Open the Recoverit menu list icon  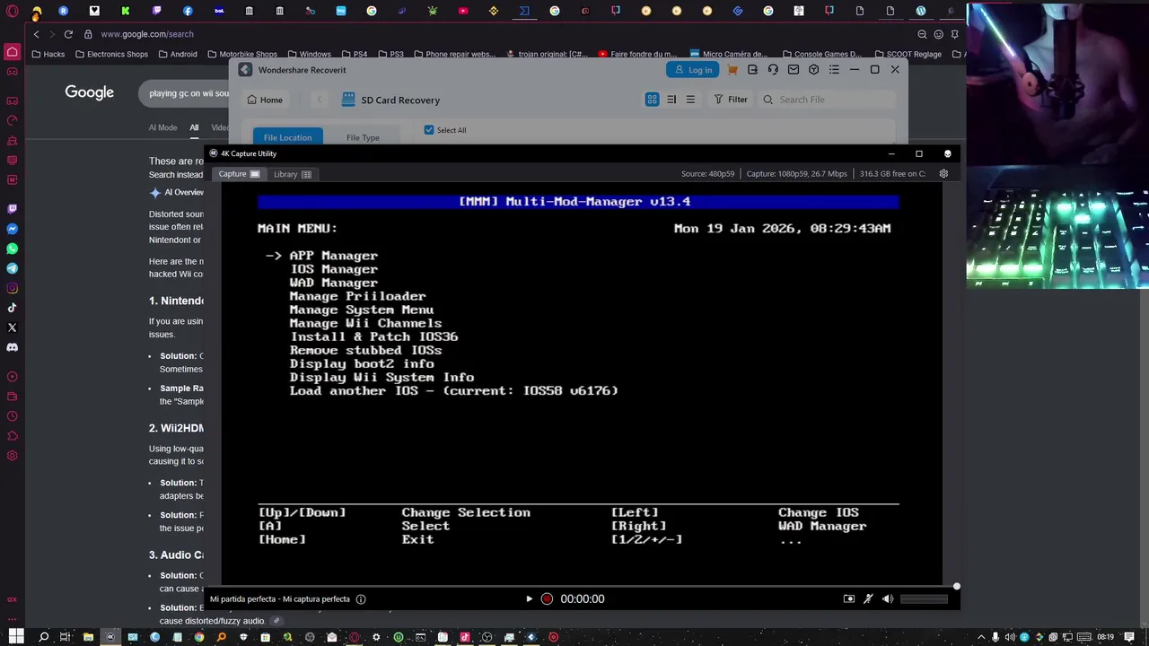834,70
